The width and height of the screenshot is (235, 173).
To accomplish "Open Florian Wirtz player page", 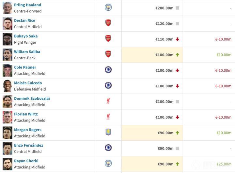I will click(26, 114).
